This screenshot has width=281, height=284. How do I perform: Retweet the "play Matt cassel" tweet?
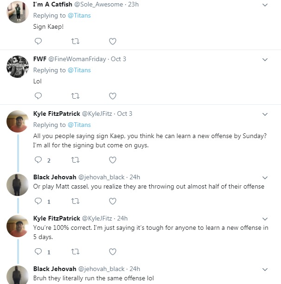[76, 202]
